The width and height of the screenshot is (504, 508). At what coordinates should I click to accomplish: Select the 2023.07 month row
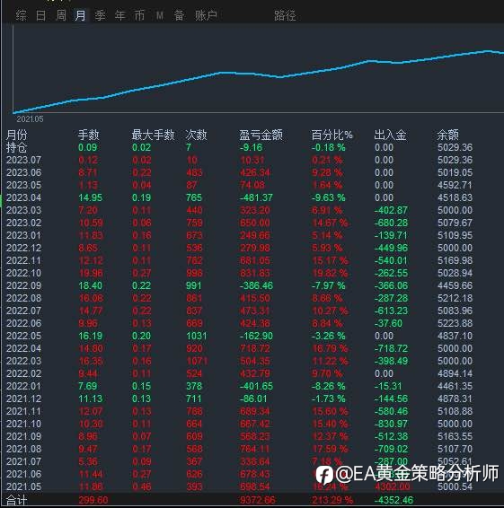coord(239,160)
